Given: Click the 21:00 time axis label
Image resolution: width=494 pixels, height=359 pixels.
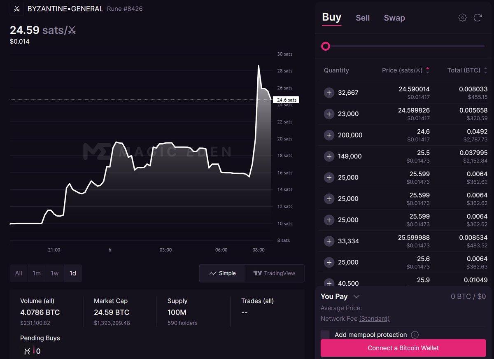Looking at the screenshot, I should [54, 250].
